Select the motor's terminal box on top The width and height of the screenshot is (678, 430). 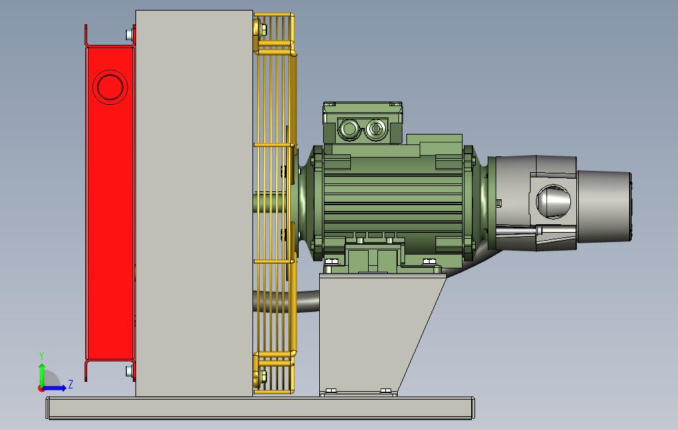[x=362, y=123]
